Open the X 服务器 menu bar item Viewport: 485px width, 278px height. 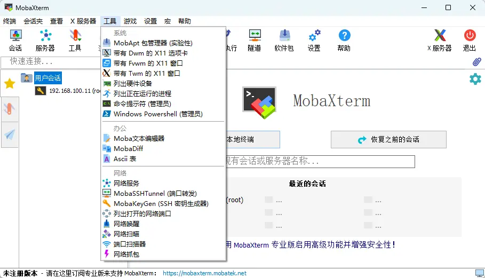point(83,21)
